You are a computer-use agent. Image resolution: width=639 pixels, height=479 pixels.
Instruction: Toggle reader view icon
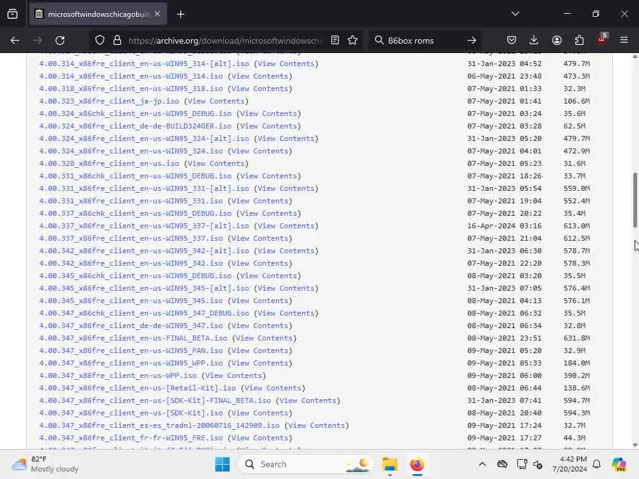335,41
